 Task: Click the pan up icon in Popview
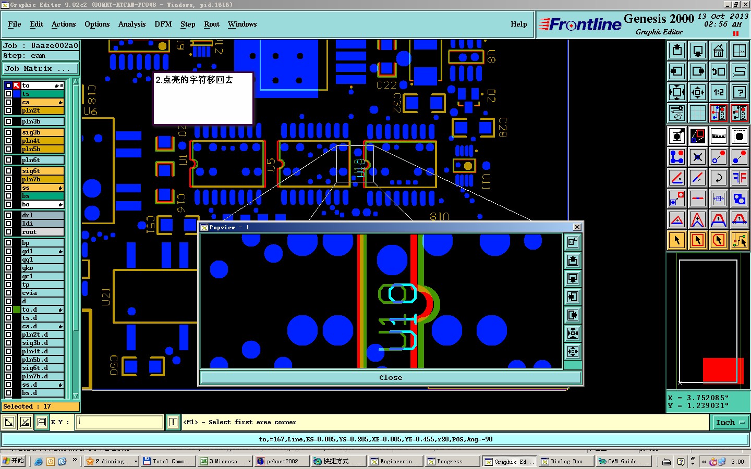coord(573,260)
